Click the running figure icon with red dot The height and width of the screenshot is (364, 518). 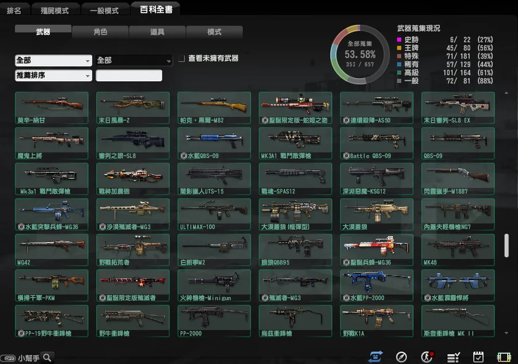427,357
